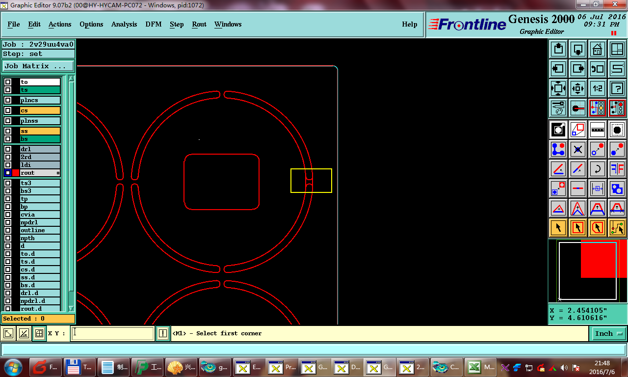The image size is (628, 377).
Task: Click the Home view house icon
Action: [597, 49]
